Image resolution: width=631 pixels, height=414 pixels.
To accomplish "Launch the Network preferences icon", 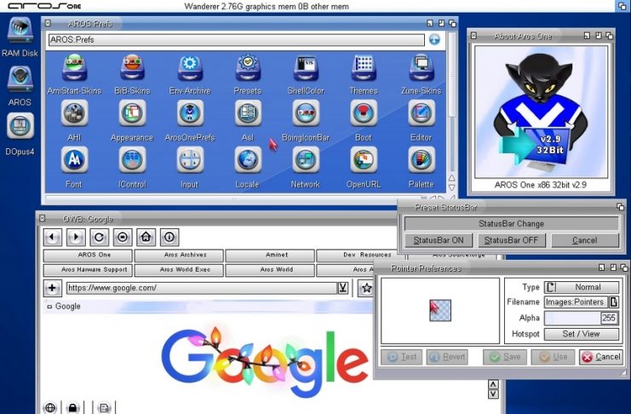I will tap(305, 162).
